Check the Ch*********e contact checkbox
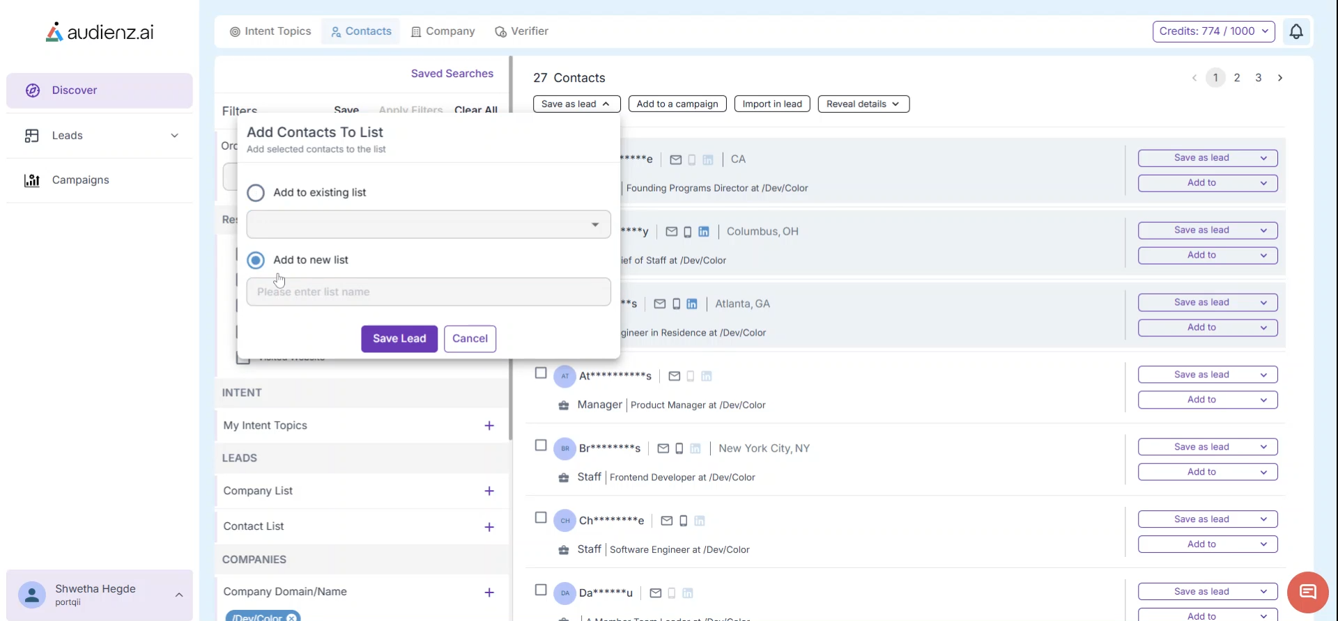 point(541,518)
